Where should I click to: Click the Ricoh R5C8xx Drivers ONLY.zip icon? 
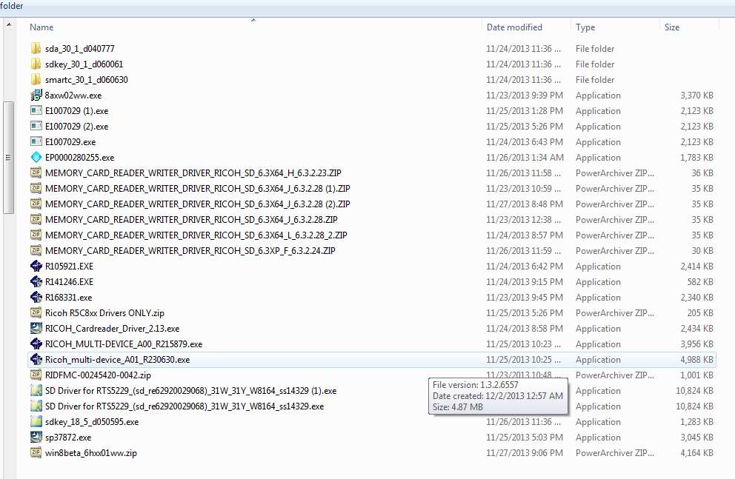(x=36, y=312)
